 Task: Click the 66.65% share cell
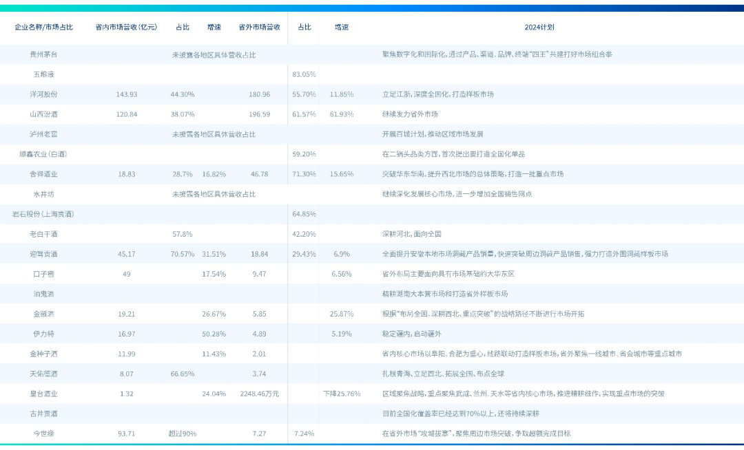point(183,373)
